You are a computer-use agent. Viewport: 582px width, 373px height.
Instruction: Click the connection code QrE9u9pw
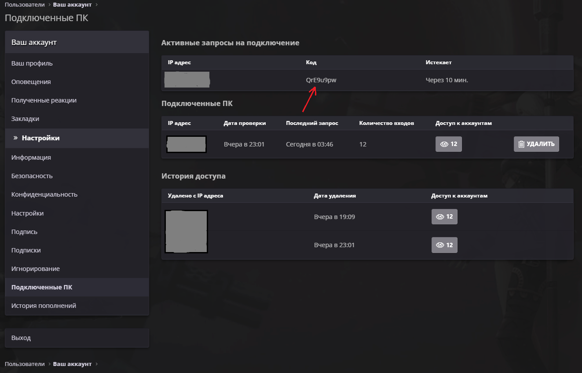coord(321,80)
